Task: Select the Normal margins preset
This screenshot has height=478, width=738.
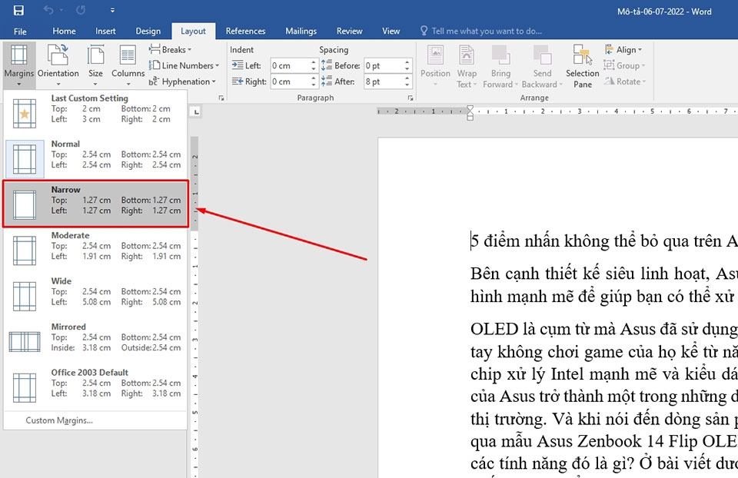Action: pos(95,158)
